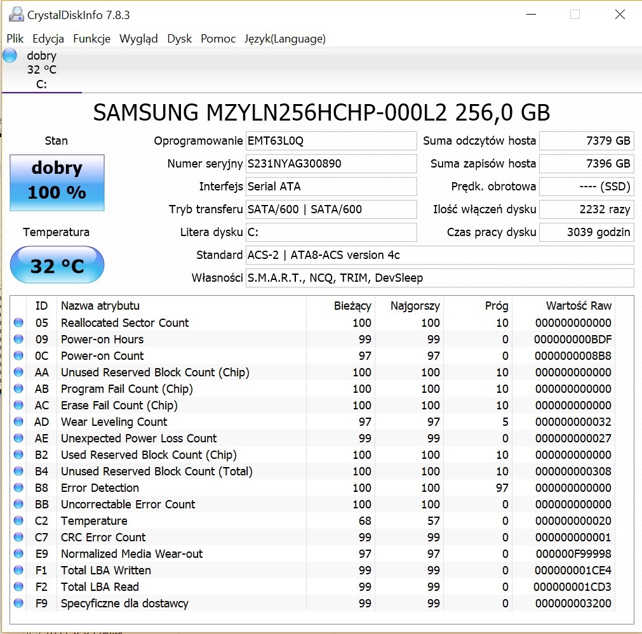Open the Edycja menu
The height and width of the screenshot is (634, 642).
48,39
